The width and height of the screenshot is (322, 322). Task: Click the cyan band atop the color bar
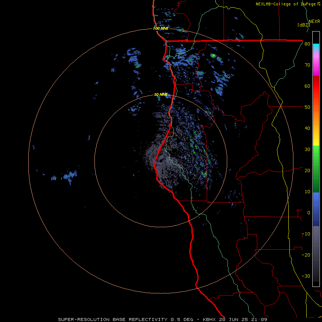(316, 47)
